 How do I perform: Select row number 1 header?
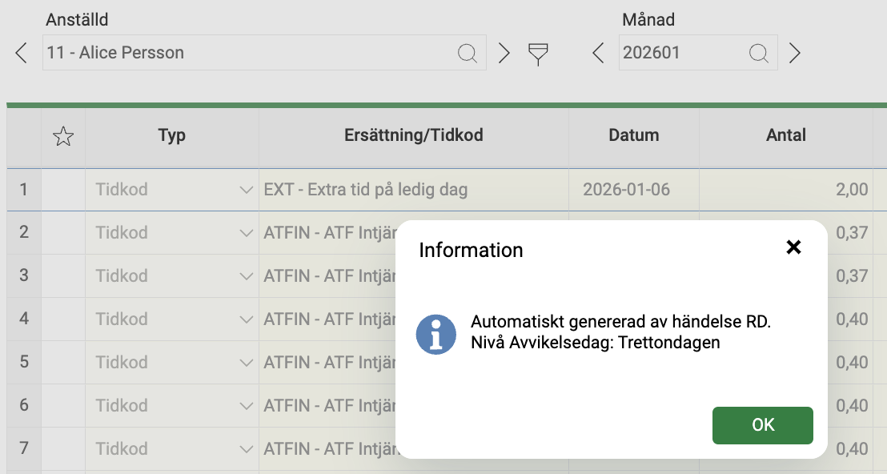click(x=24, y=190)
